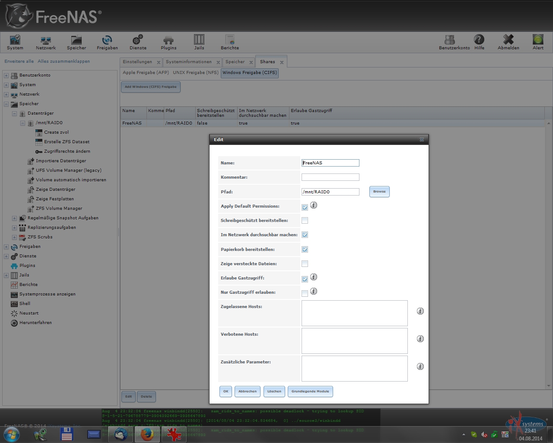
Task: Click Löschen in the Edit dialog
Action: coord(274,392)
